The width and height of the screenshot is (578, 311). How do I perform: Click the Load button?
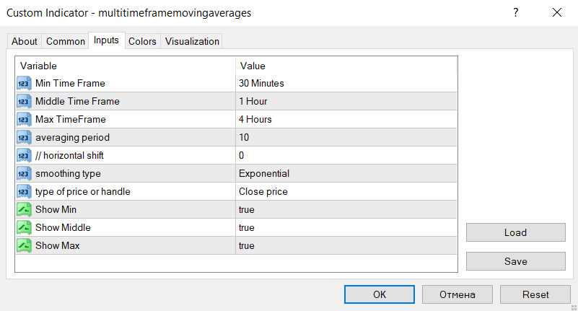[x=516, y=232]
